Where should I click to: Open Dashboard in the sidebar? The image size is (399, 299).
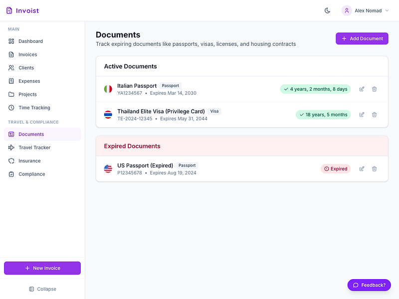[42, 41]
